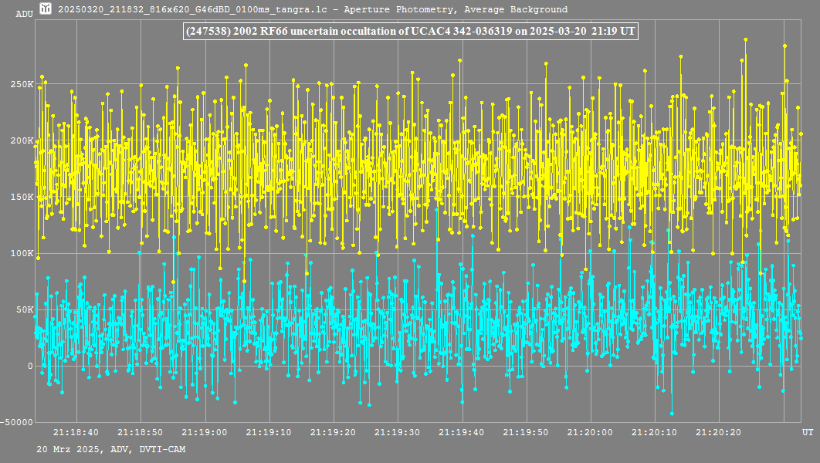Click the 21:18:50 time tick label
This screenshot has width=820, height=463.
click(140, 432)
